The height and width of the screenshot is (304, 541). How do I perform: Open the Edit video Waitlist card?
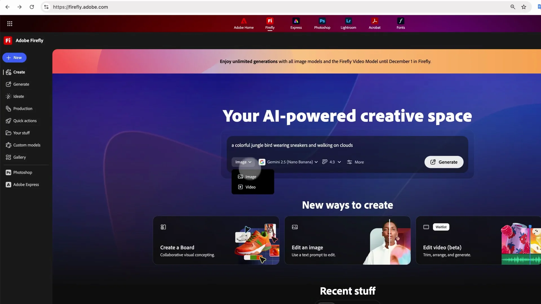[440, 227]
